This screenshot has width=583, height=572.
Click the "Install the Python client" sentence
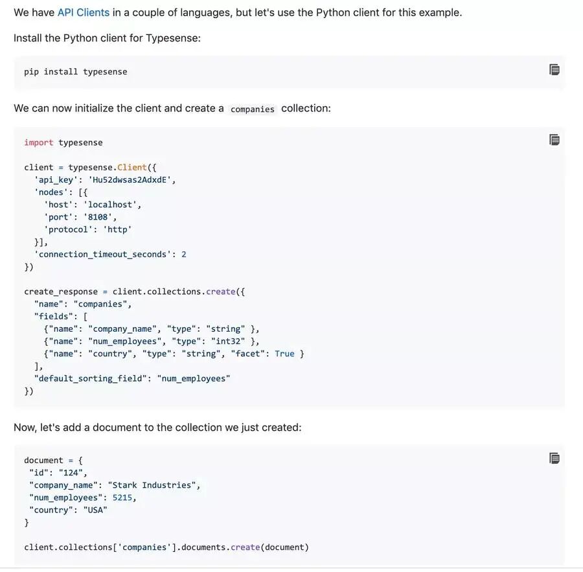(107, 38)
